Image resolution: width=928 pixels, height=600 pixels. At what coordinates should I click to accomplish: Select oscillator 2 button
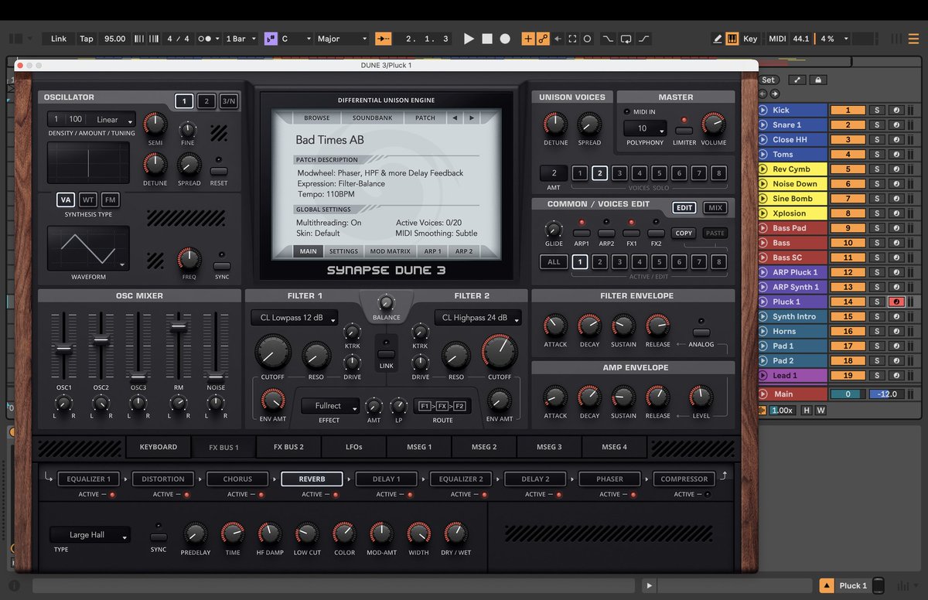tap(206, 101)
